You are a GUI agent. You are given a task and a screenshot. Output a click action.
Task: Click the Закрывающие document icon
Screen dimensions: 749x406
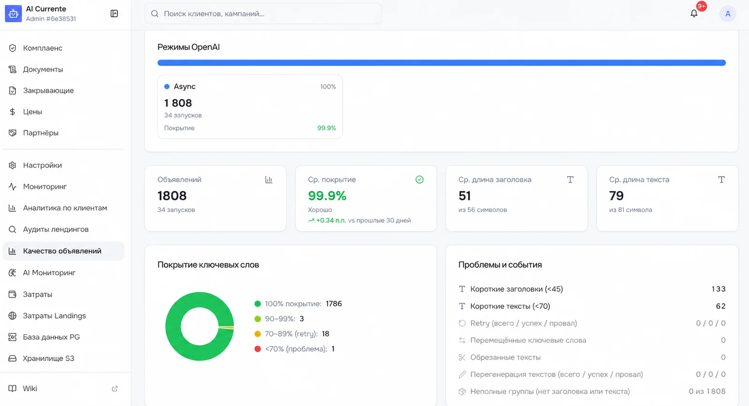pos(13,91)
